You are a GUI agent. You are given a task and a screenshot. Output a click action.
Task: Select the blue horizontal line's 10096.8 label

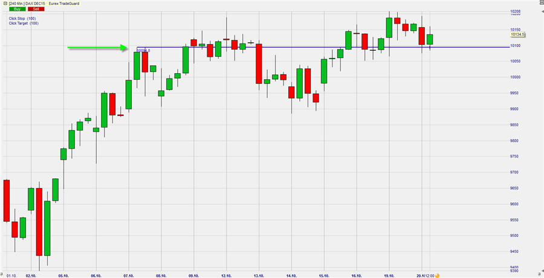pos(144,51)
